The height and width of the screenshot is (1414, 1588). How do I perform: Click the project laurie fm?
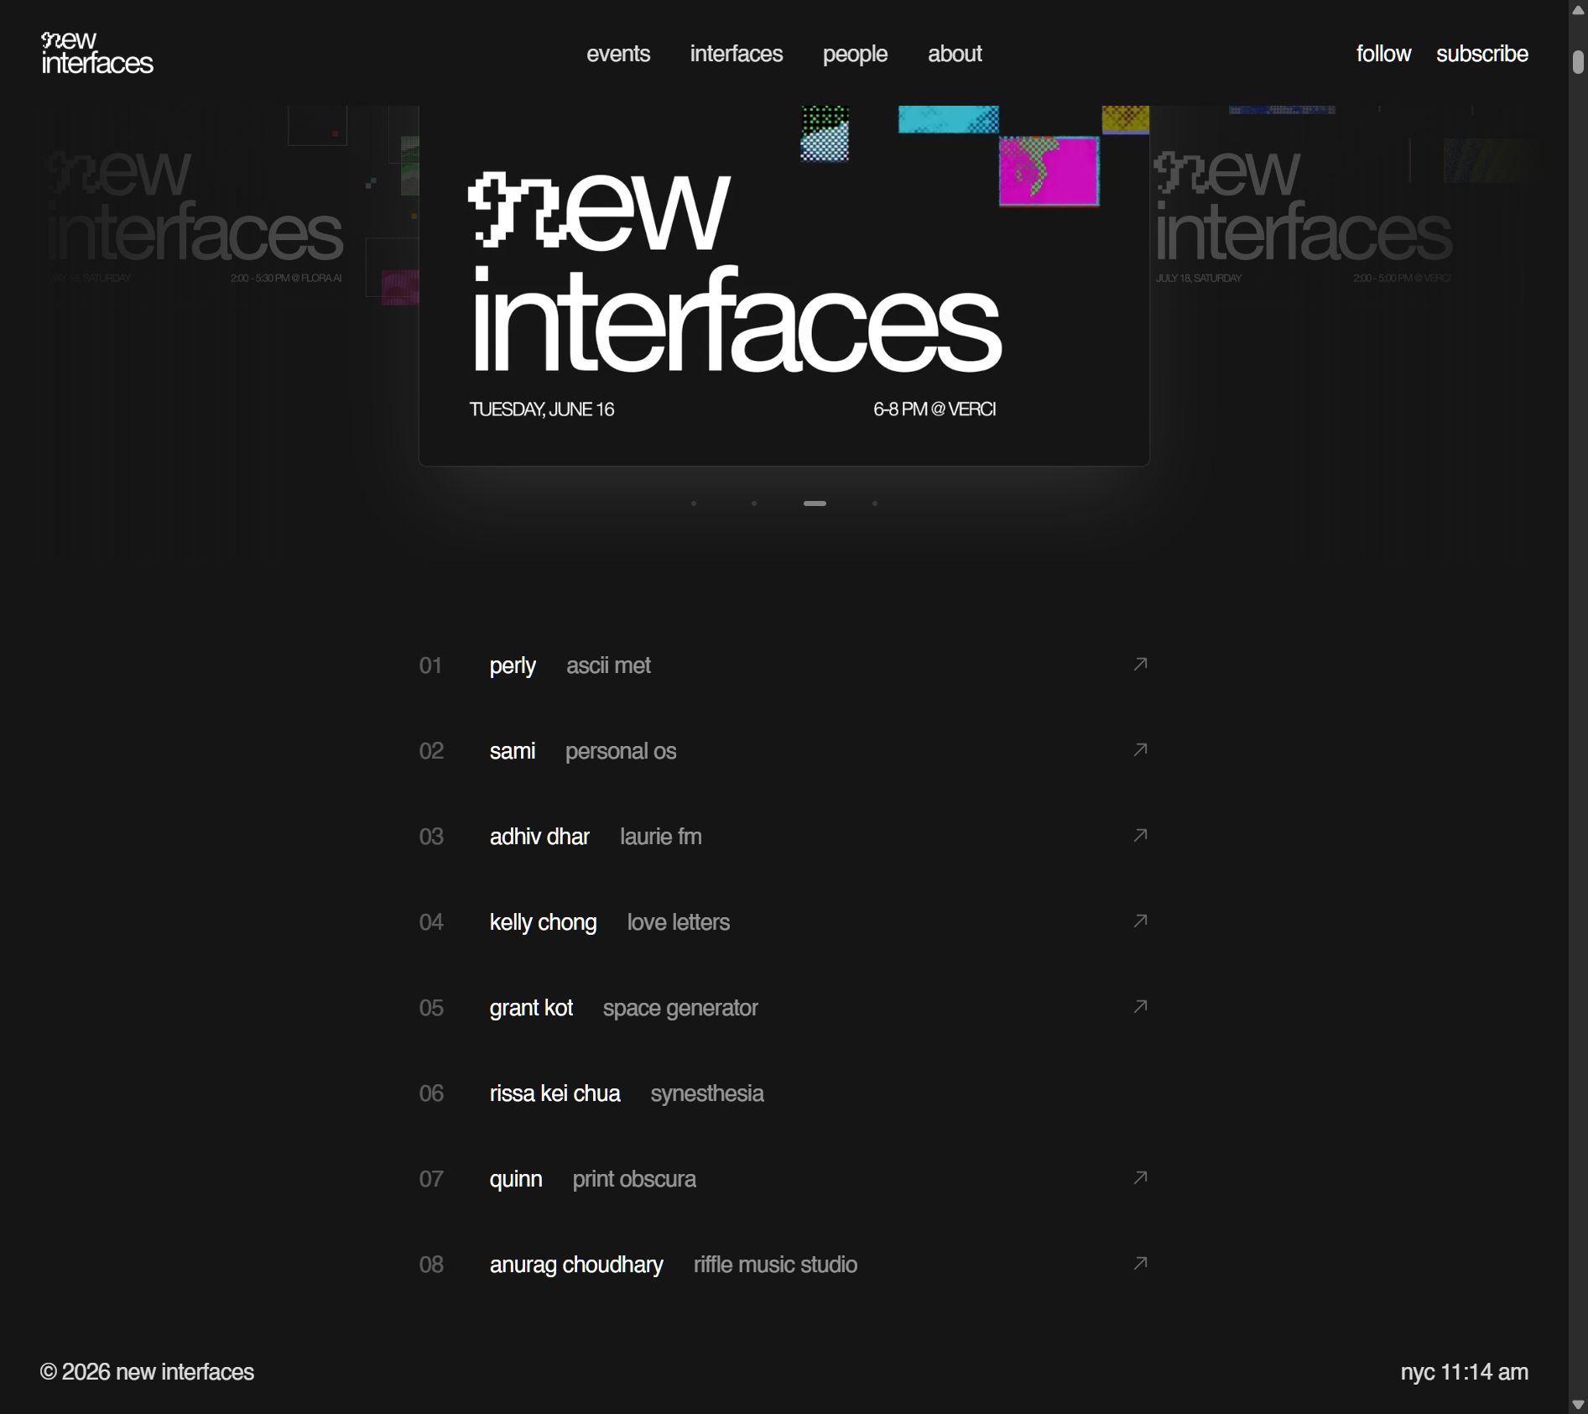tap(661, 837)
